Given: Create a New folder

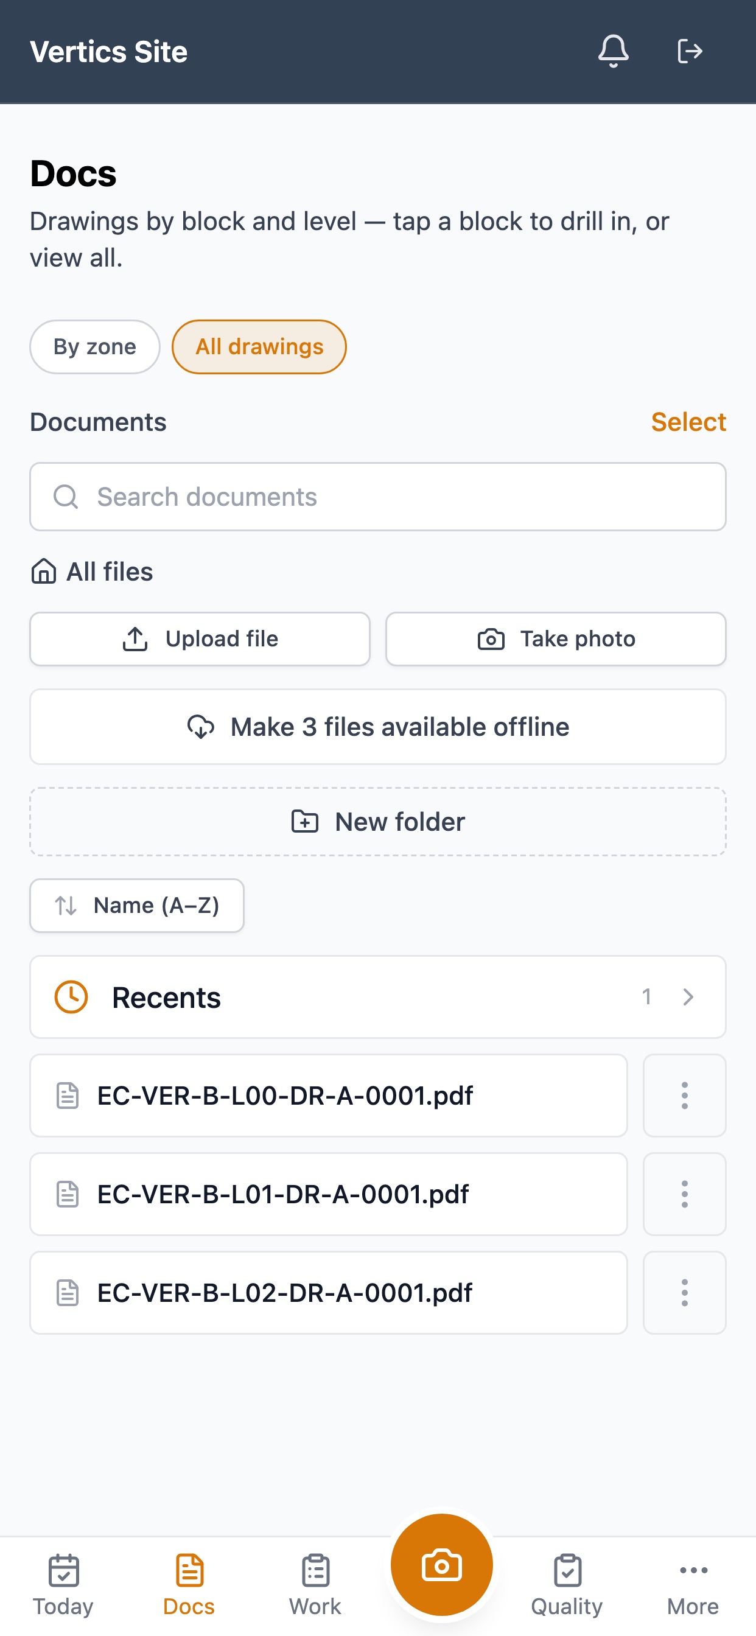Looking at the screenshot, I should pos(378,822).
